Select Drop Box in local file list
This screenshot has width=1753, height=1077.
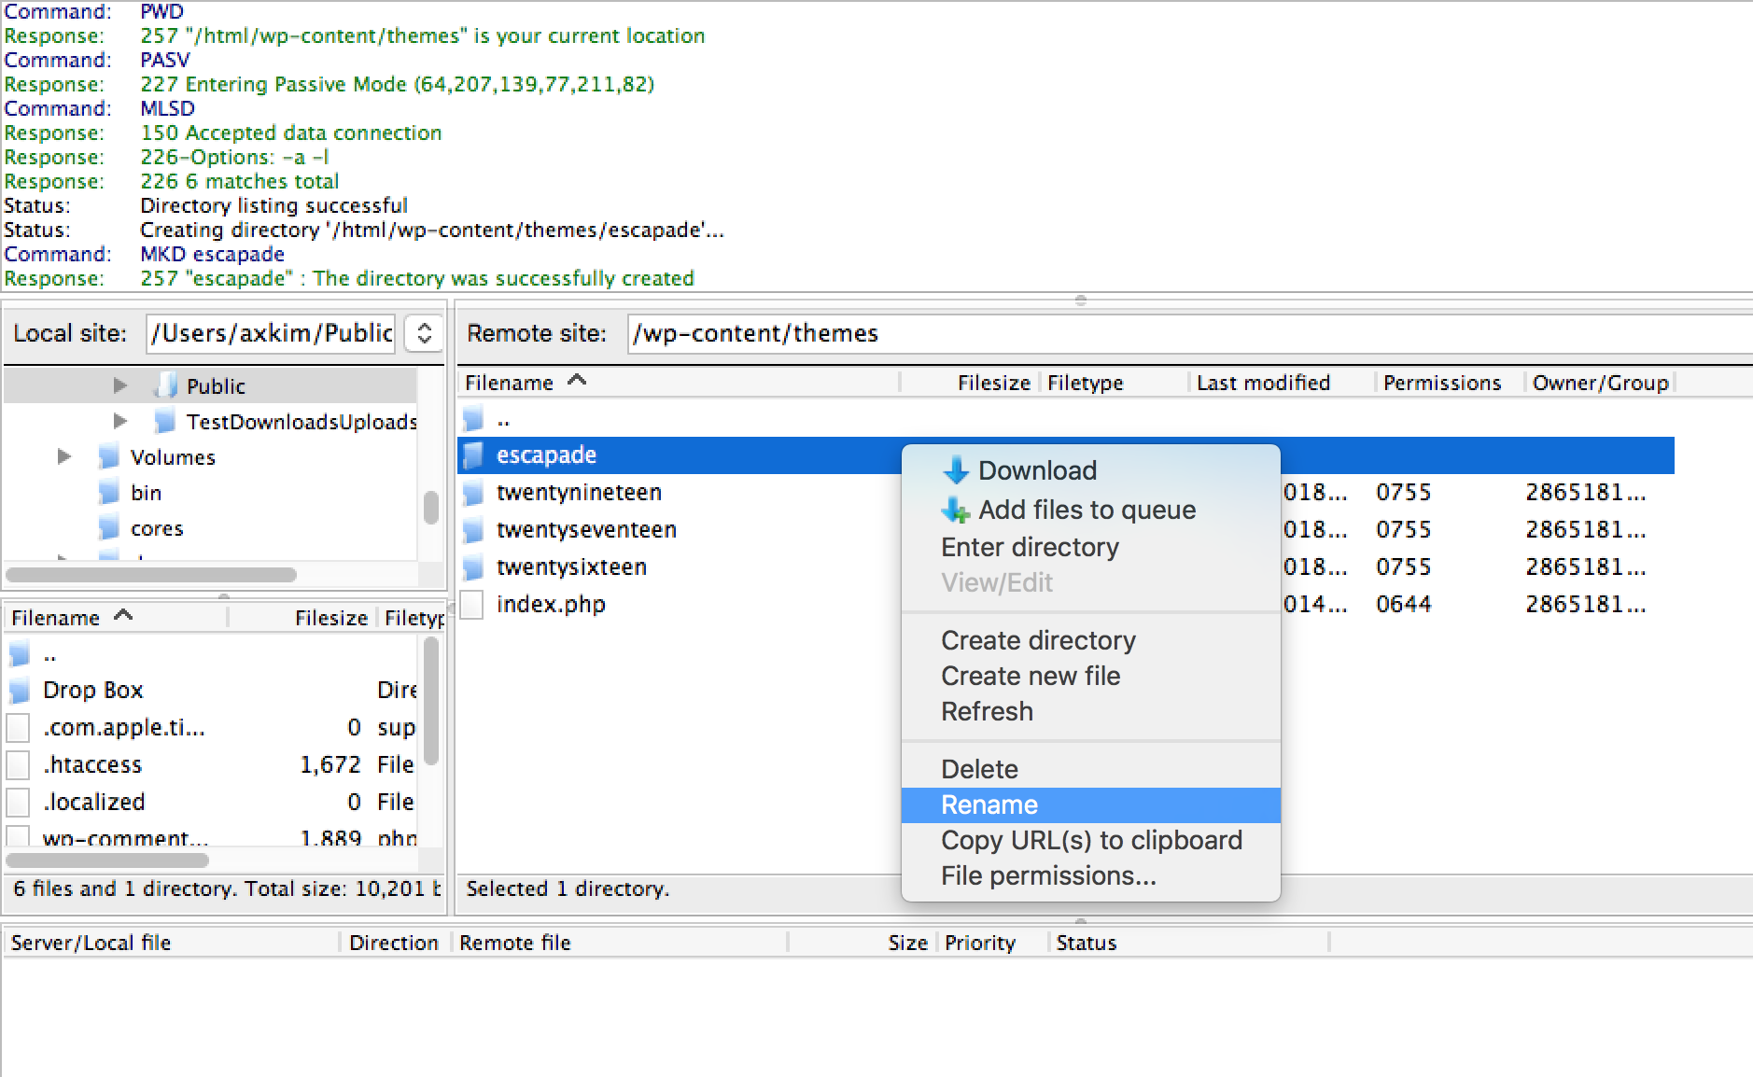213,691
